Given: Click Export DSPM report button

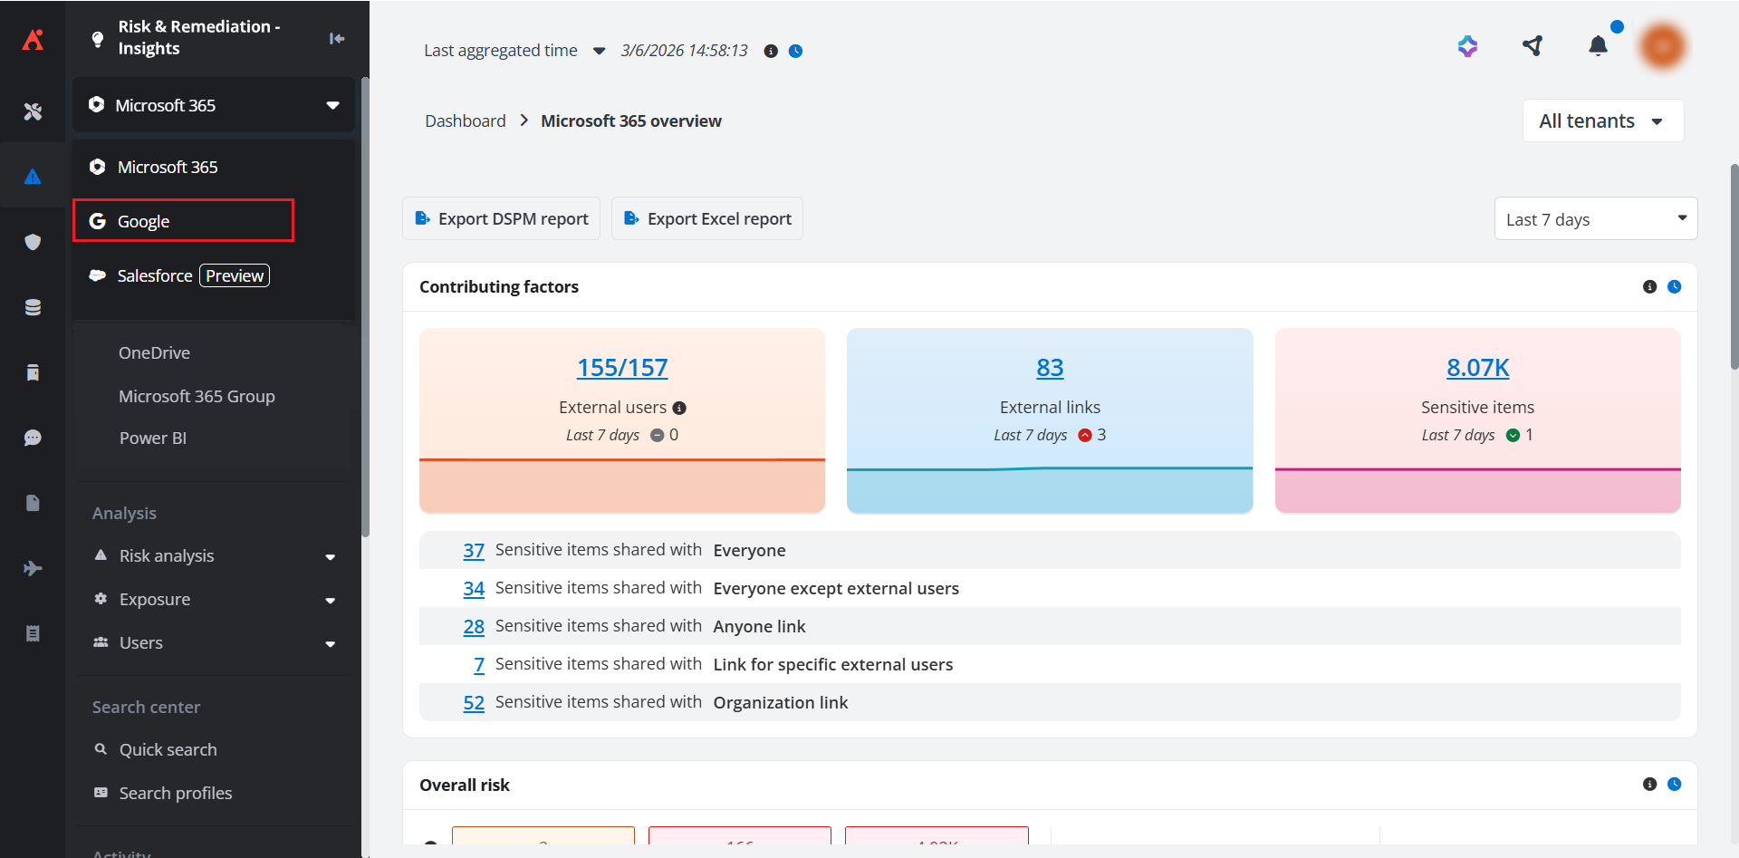Looking at the screenshot, I should (x=502, y=219).
